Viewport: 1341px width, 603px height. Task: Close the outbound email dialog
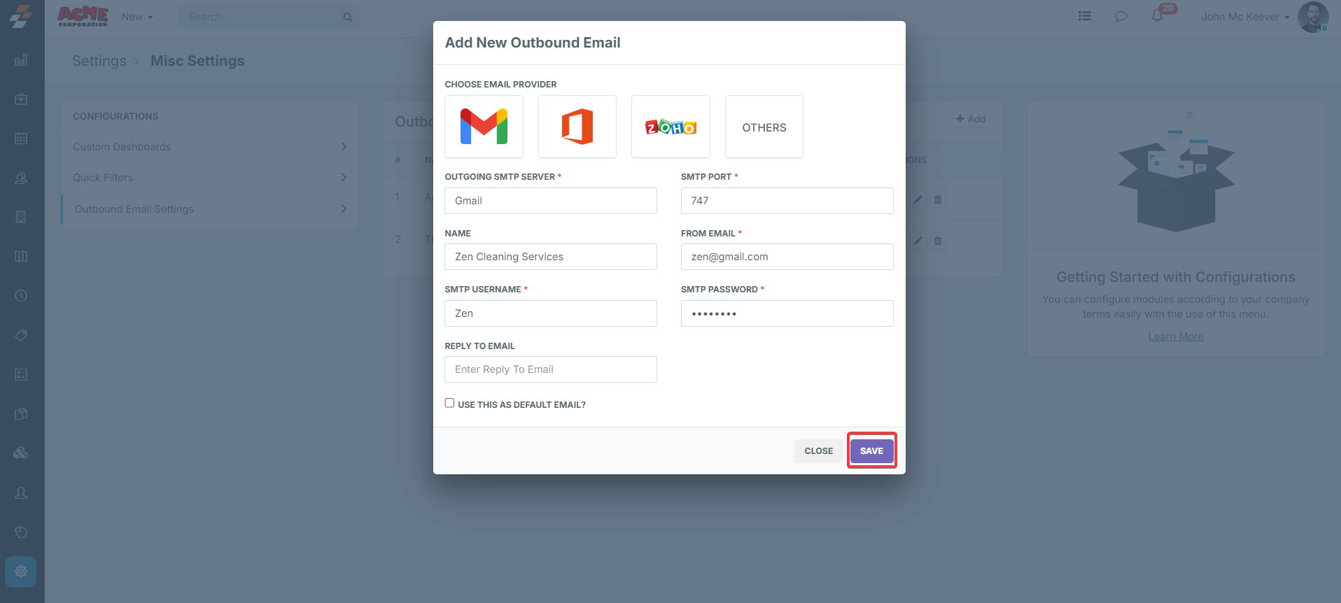click(x=818, y=451)
